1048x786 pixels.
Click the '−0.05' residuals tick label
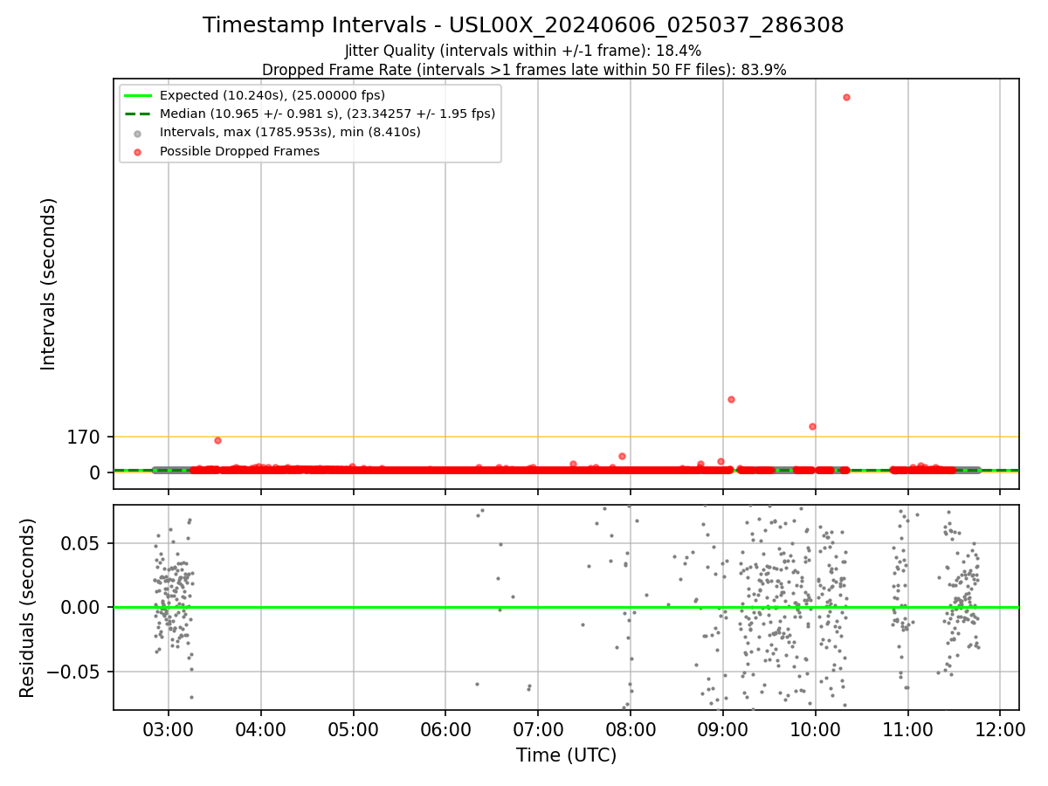click(75, 672)
